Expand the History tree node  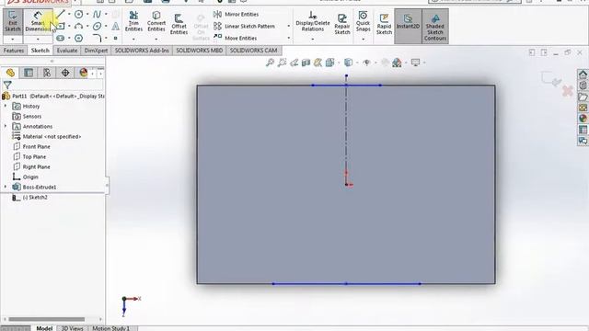pyautogui.click(x=6, y=107)
